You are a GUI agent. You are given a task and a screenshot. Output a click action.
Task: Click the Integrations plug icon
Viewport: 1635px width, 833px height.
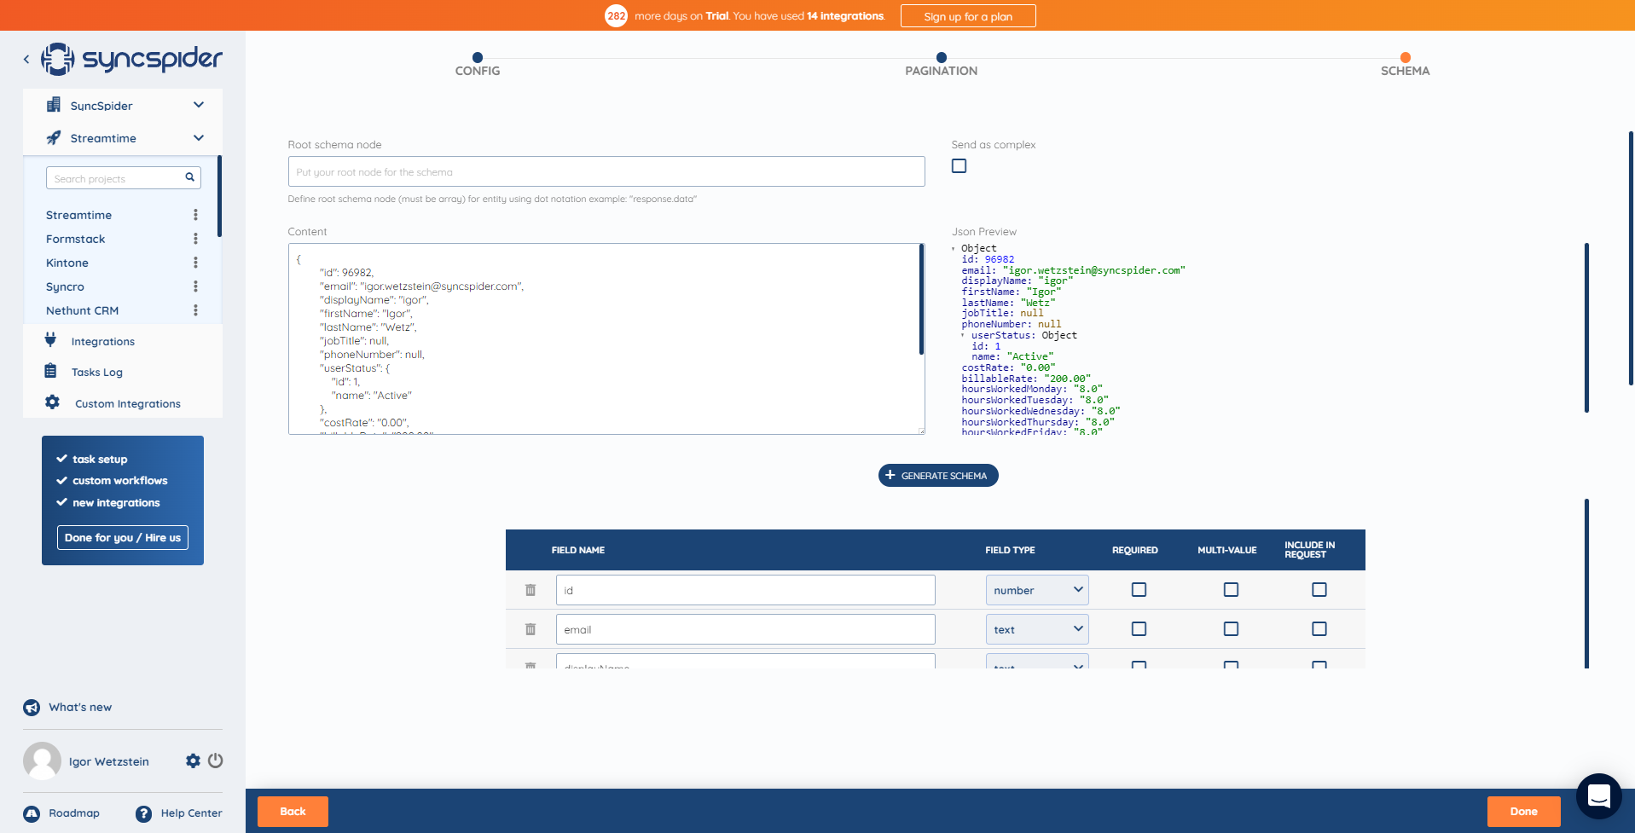[x=50, y=340]
